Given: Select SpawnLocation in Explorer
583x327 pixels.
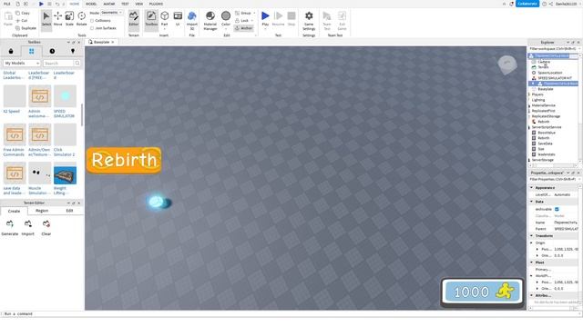Looking at the screenshot, I should 549,73.
